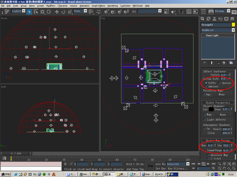Open the Layer Manager
Viewport: 237px width, 177px height.
point(181,12)
